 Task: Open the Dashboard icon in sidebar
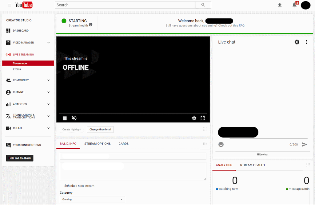tap(8, 30)
